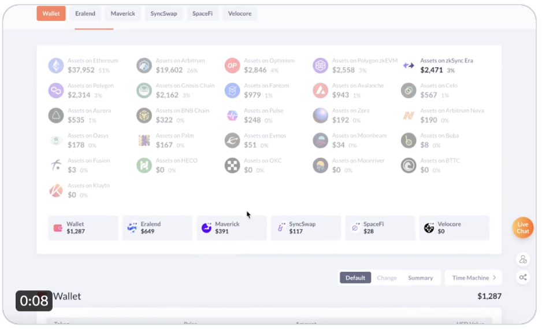The height and width of the screenshot is (329, 542).
Task: Click the Polygon zkEVM chain icon
Action: coord(321,66)
